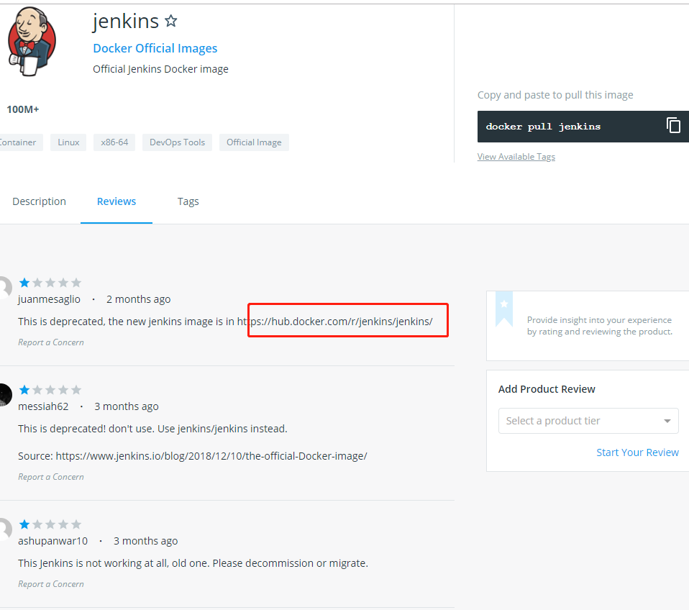Click the Linux tag chip
The image size is (689, 610).
[68, 142]
